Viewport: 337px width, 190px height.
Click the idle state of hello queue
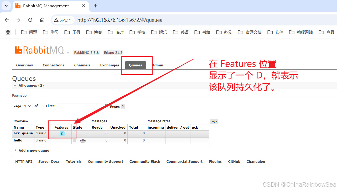[x=83, y=140]
